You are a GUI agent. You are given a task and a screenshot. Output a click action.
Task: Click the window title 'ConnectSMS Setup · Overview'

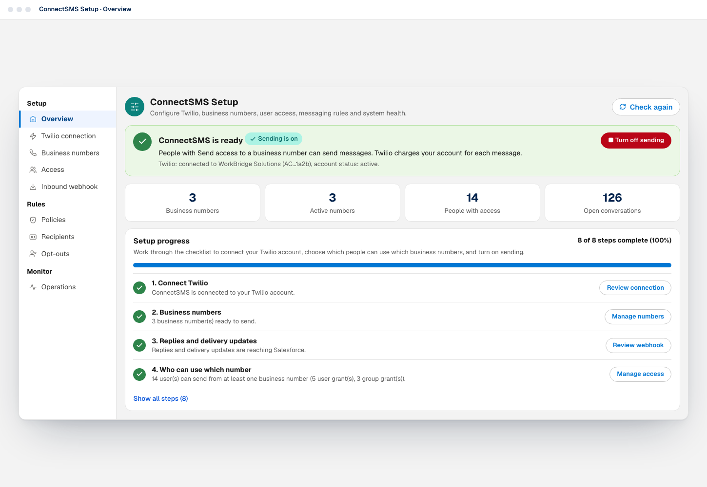pyautogui.click(x=85, y=9)
